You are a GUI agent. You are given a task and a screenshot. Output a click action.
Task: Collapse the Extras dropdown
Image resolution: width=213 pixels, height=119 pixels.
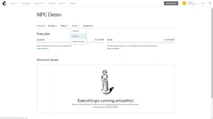76,26
